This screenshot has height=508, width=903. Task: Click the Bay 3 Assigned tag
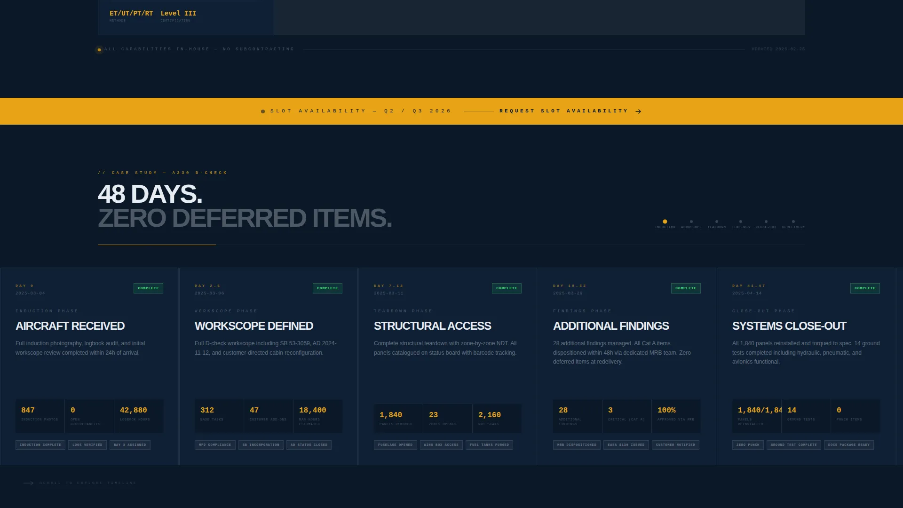pyautogui.click(x=130, y=445)
